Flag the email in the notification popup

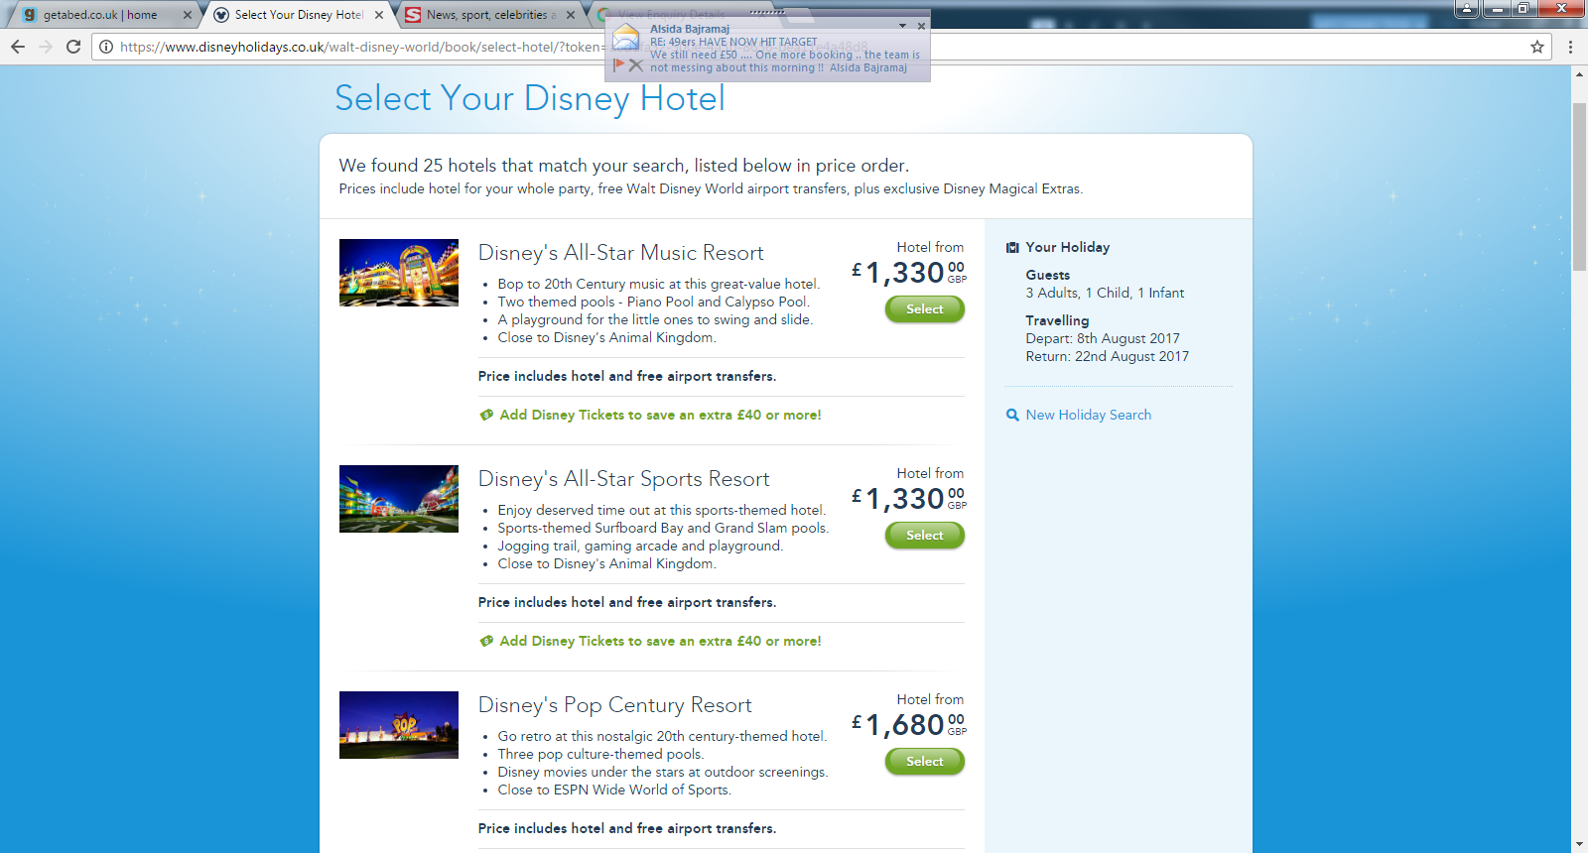tap(619, 65)
